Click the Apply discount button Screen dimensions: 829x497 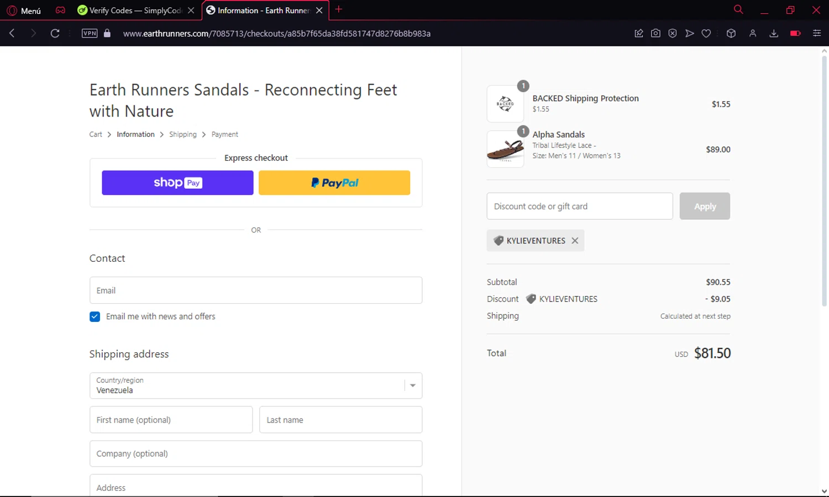tap(705, 207)
